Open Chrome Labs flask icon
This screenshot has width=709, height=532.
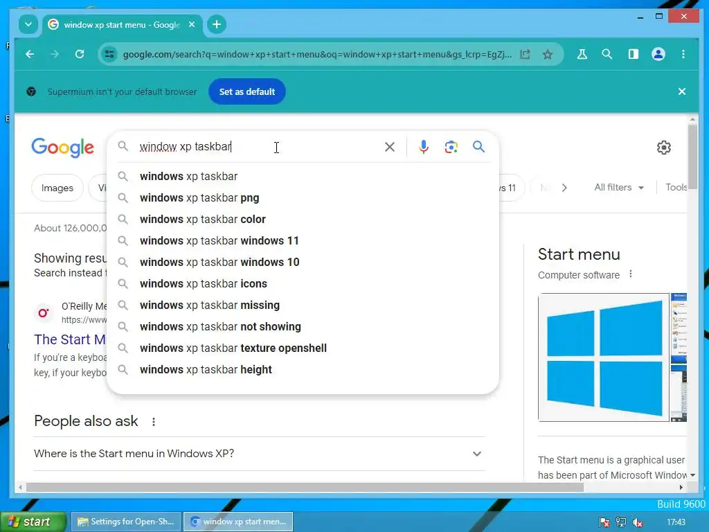582,54
